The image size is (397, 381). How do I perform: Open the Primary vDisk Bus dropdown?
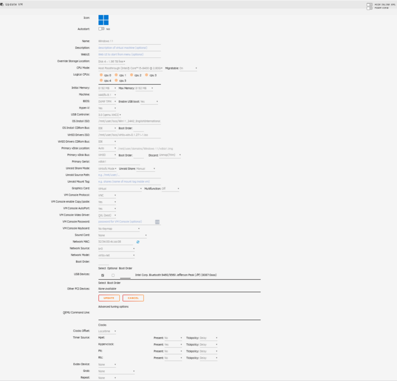click(x=107, y=155)
